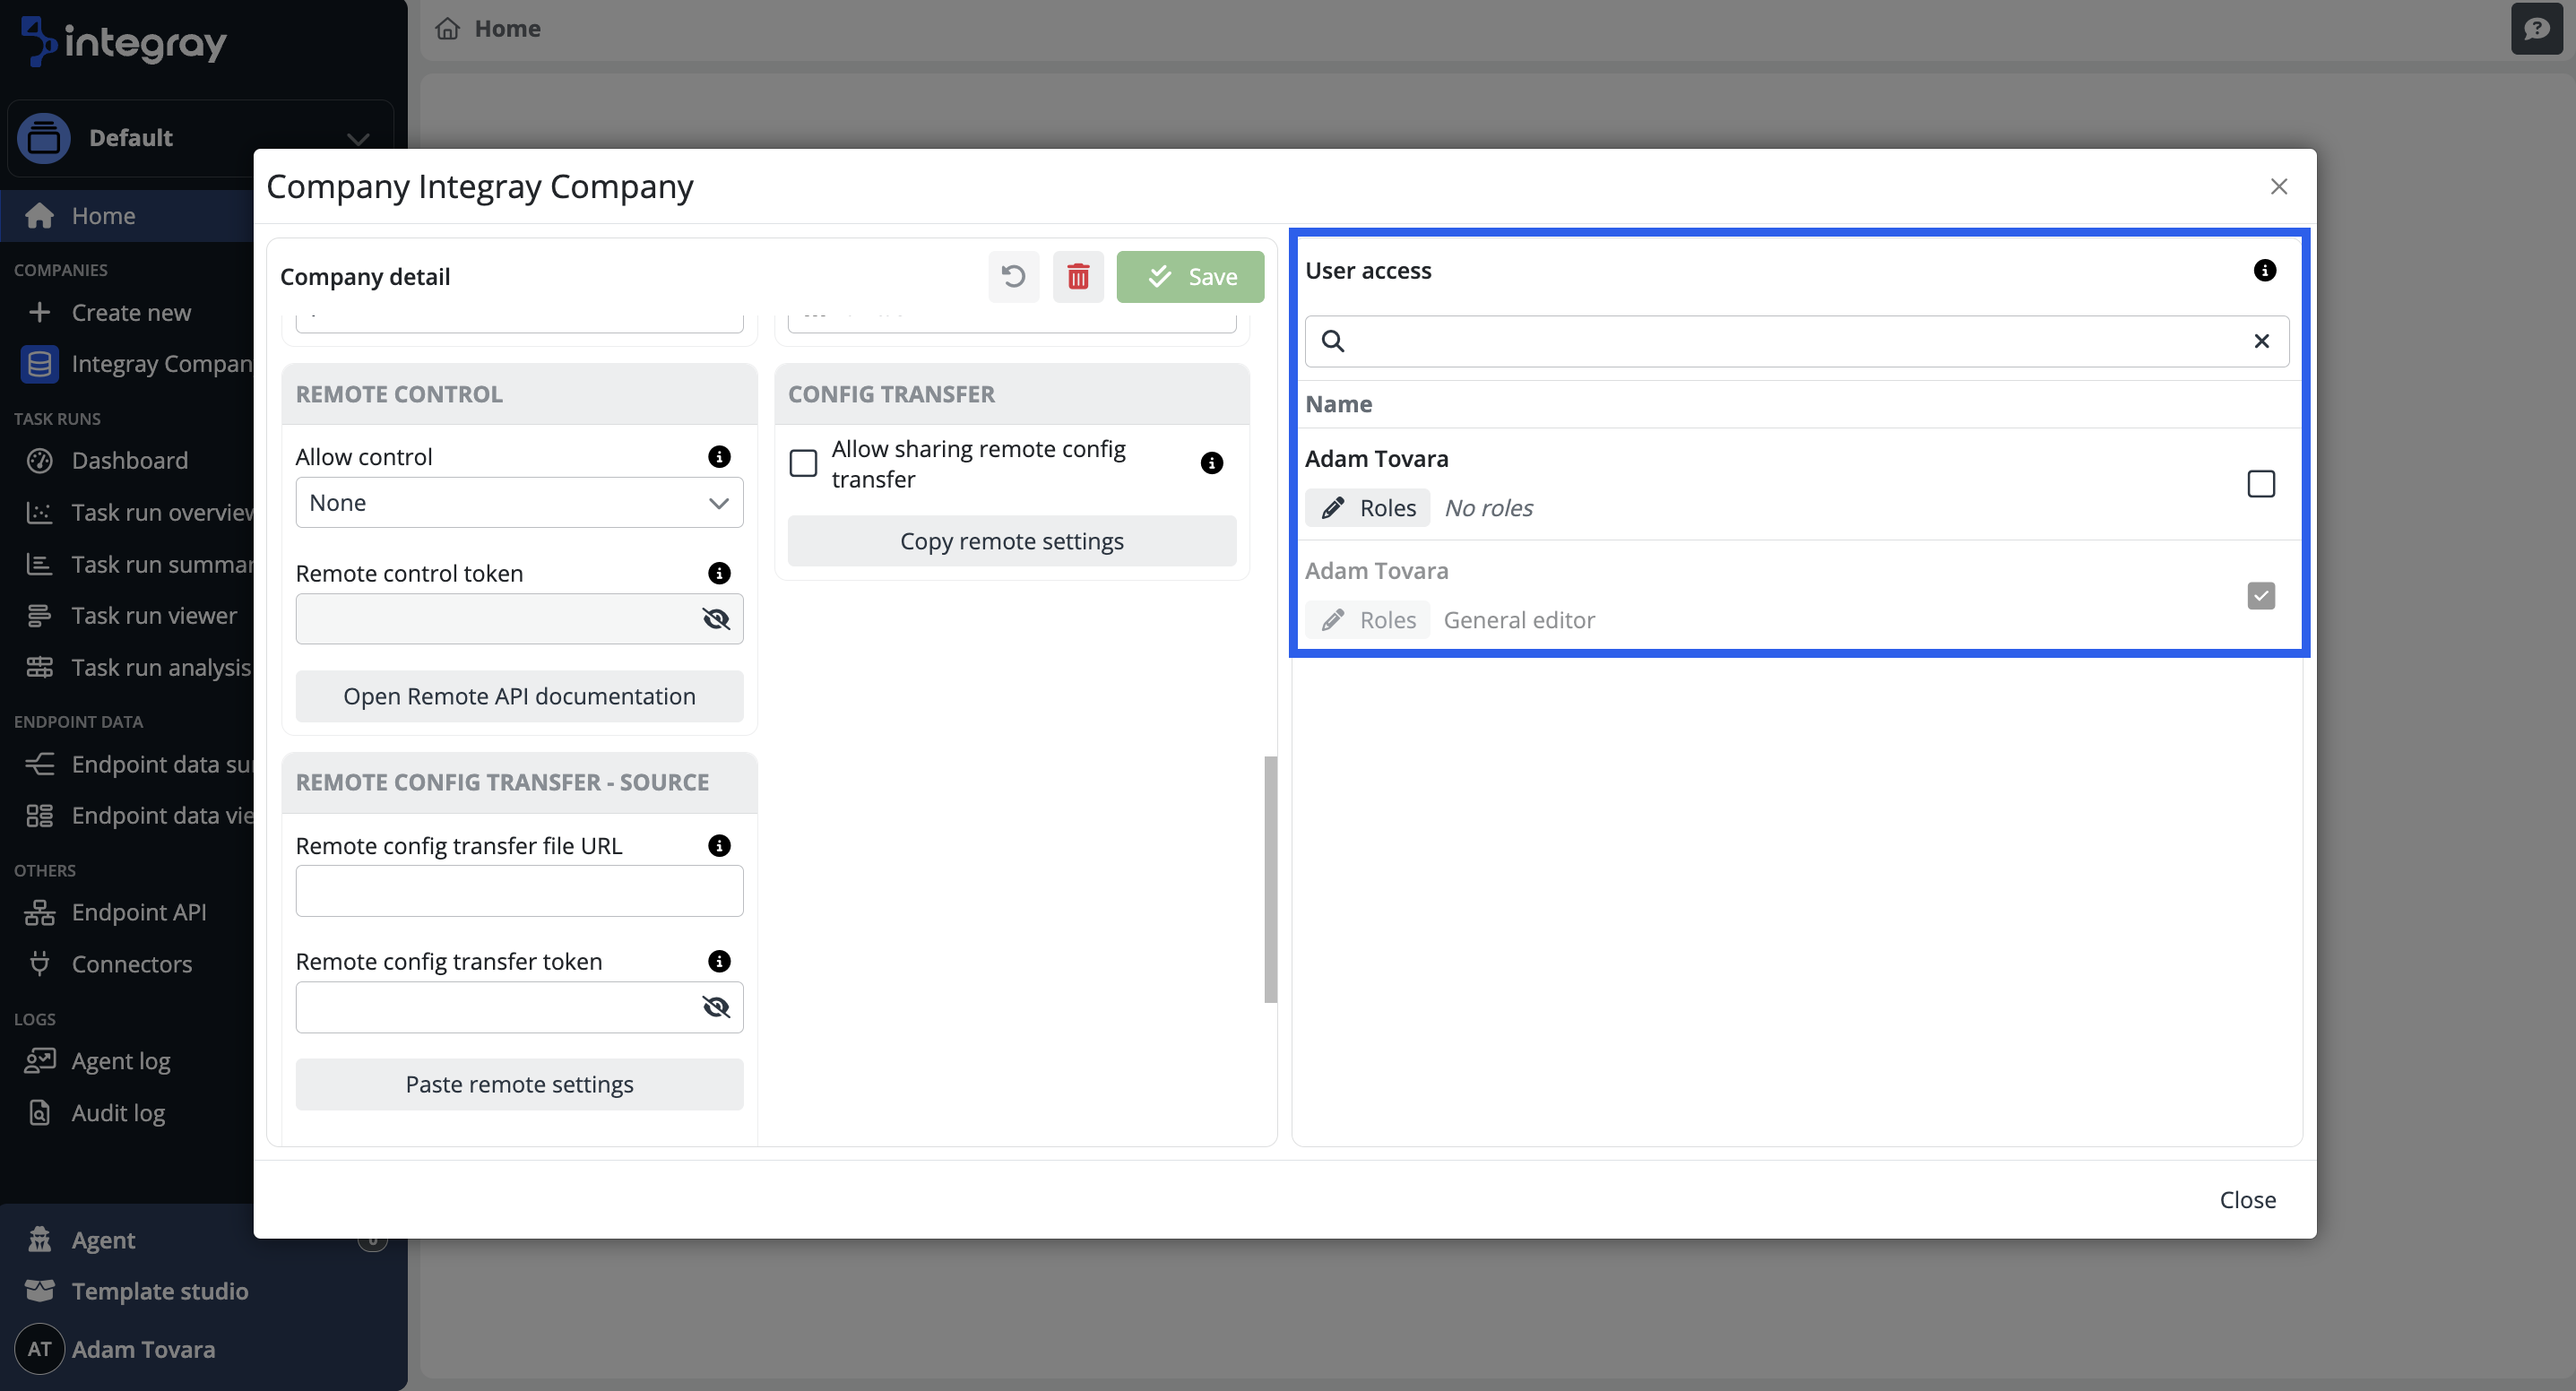
Task: Enable Allow sharing remote config transfer checkbox
Action: pos(803,464)
